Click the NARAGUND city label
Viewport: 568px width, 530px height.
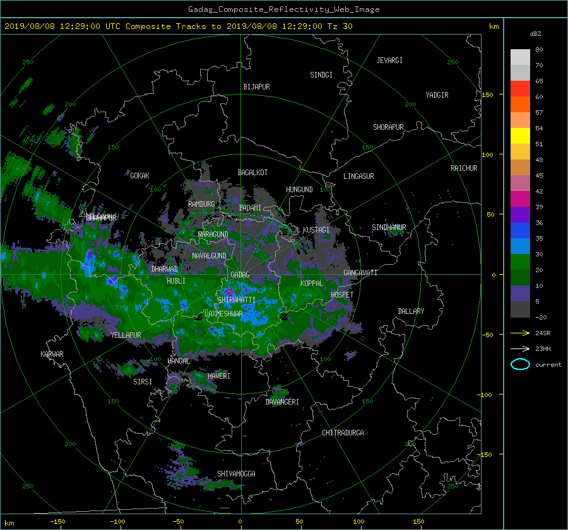tap(213, 234)
